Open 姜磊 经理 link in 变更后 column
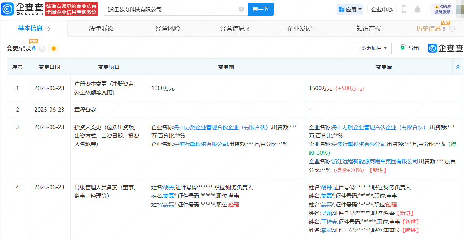464x239 pixels. (x=326, y=205)
